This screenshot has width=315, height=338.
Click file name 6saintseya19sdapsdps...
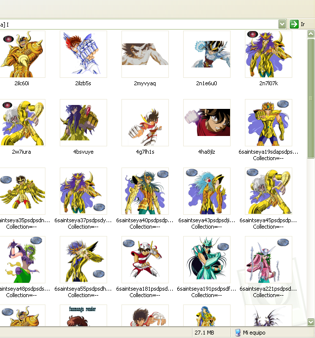click(x=268, y=152)
